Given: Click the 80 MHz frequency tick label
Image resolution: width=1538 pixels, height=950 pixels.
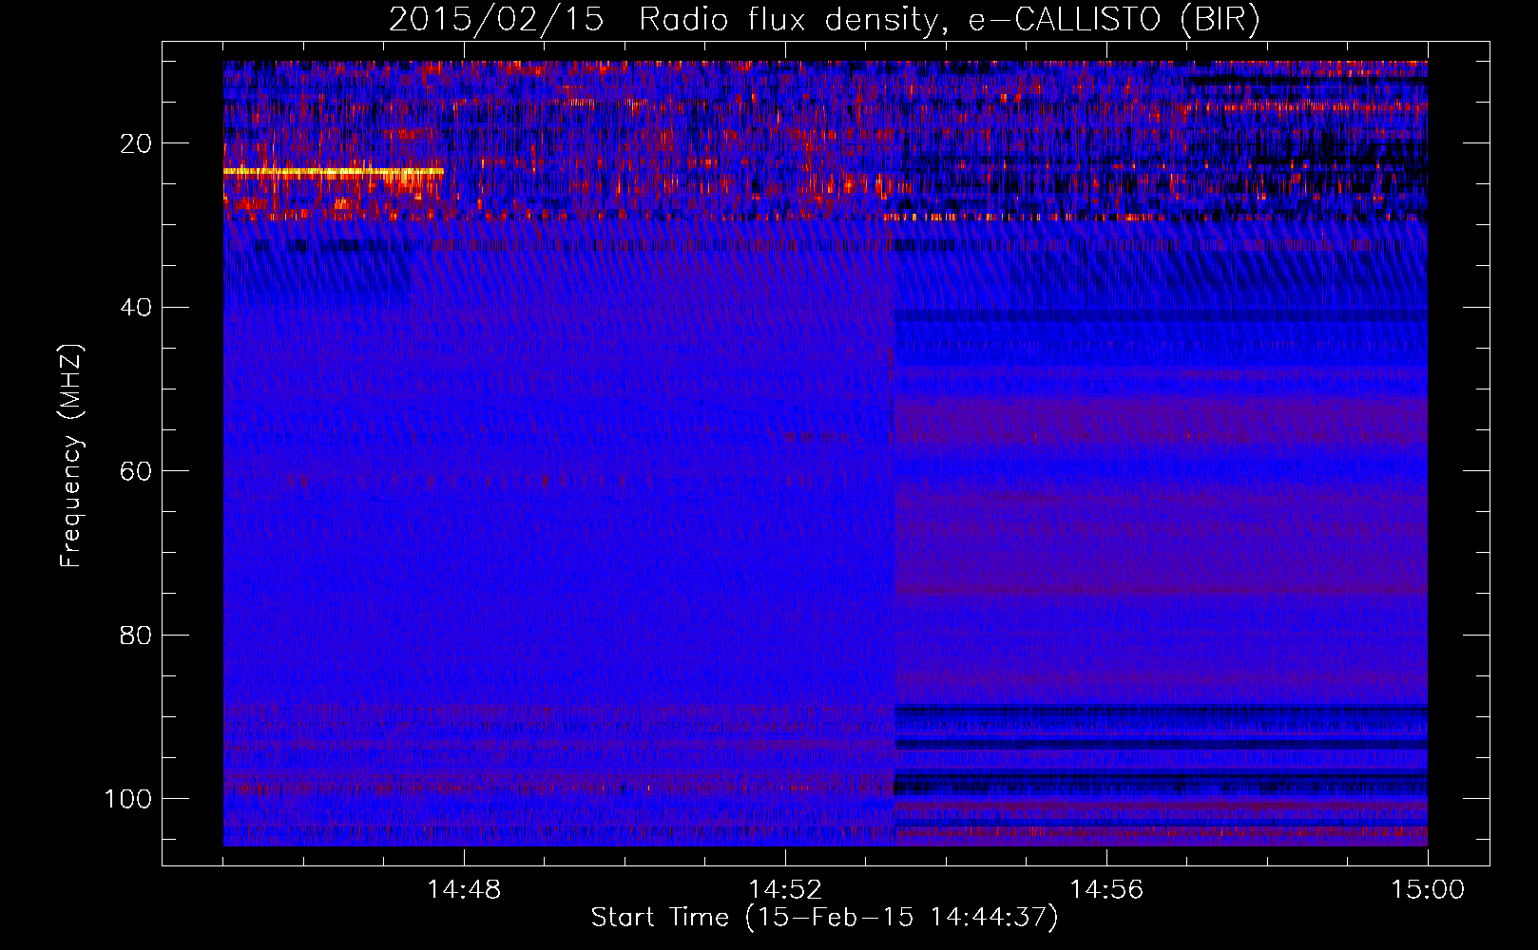Looking at the screenshot, I should [136, 635].
